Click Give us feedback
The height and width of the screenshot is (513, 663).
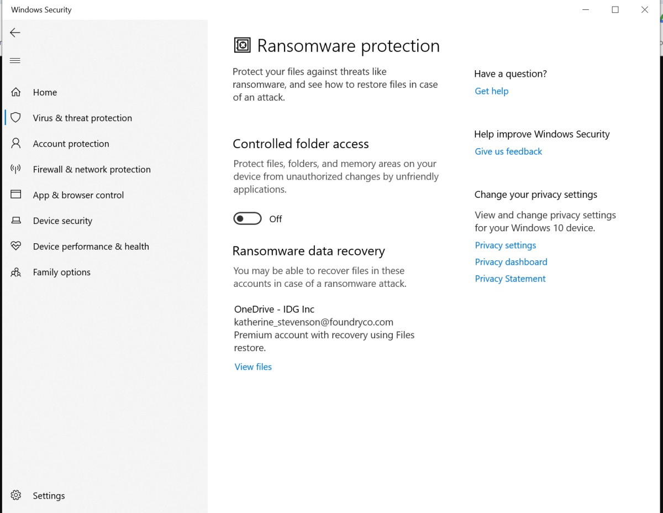(508, 151)
